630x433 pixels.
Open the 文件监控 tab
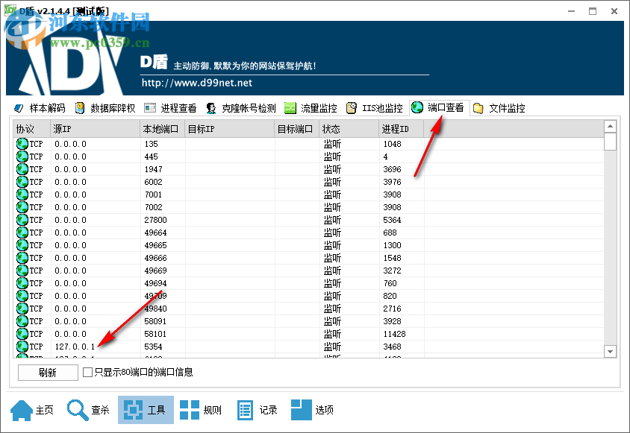[499, 108]
